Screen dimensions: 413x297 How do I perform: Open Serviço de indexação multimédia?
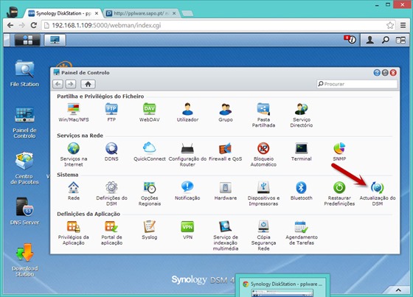(226, 235)
